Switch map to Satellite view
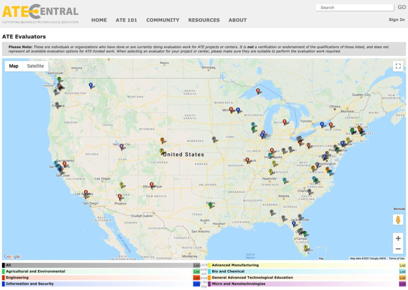 coord(35,66)
